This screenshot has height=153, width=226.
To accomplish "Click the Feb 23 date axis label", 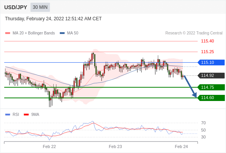I will tap(115, 146).
